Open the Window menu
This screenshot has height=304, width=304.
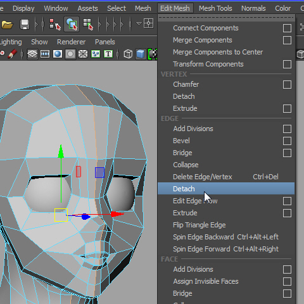pos(56,8)
